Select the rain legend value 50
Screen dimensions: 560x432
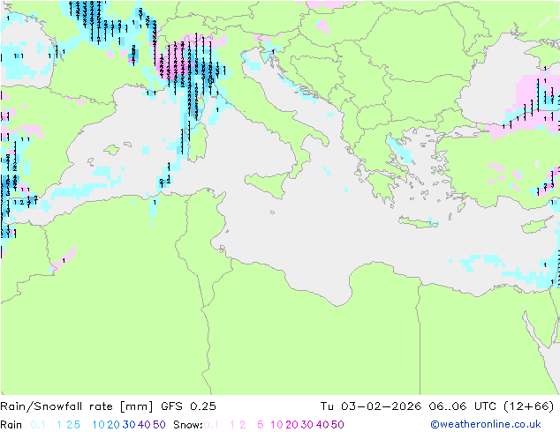click(x=159, y=425)
